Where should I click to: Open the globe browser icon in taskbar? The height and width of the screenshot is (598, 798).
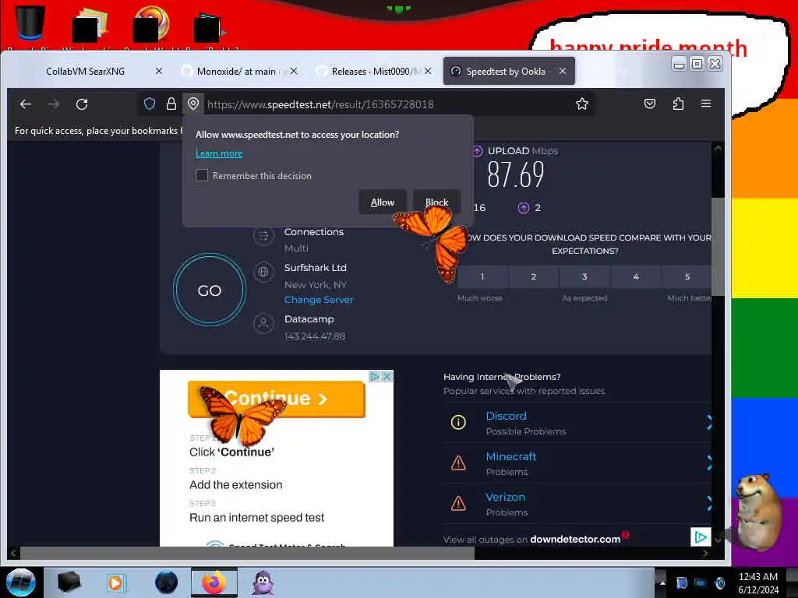[166, 582]
